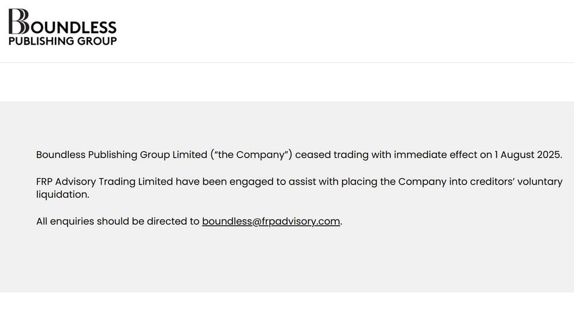Click the phrase 'creditors' voluntary'
This screenshot has height=330, width=574.
click(x=516, y=182)
